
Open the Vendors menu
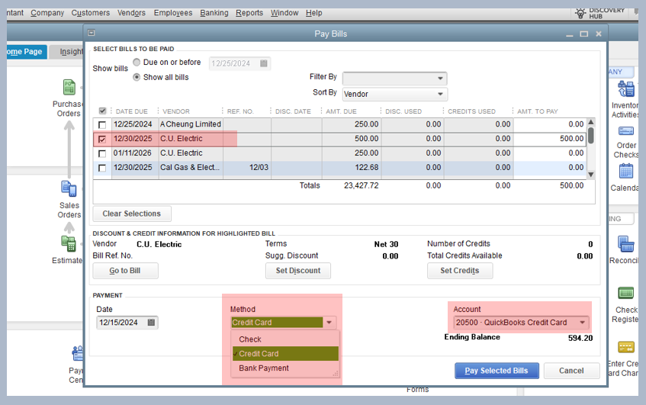(131, 13)
